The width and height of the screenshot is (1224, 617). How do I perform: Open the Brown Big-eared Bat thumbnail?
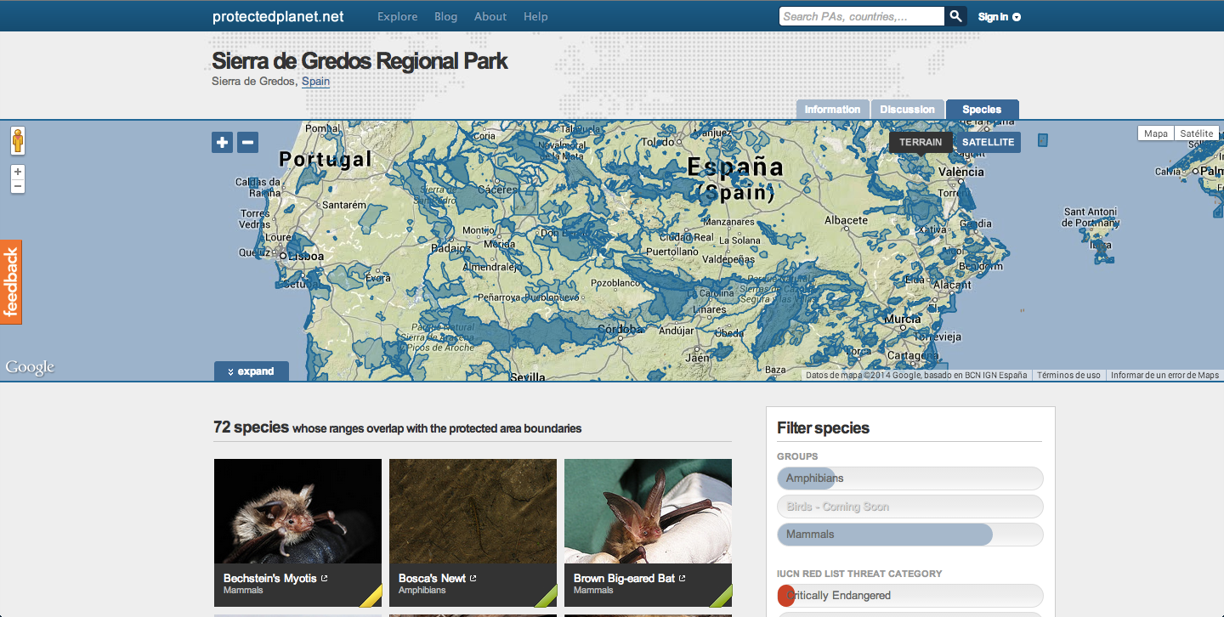pos(648,511)
